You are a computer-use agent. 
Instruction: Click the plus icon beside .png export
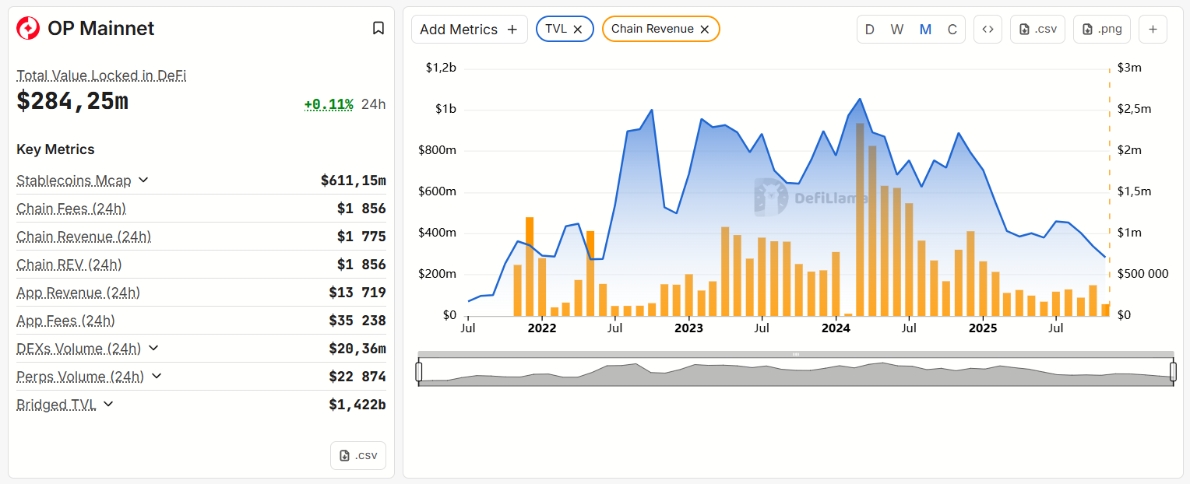(x=1153, y=29)
